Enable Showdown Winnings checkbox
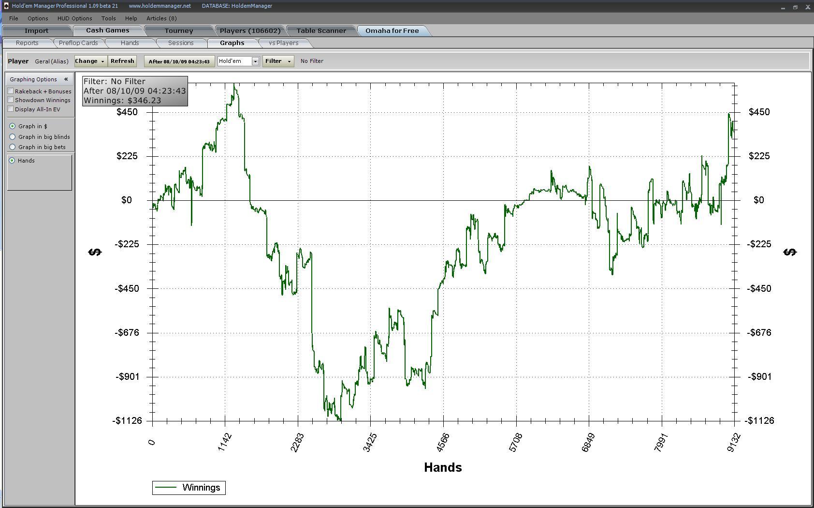 [x=11, y=100]
